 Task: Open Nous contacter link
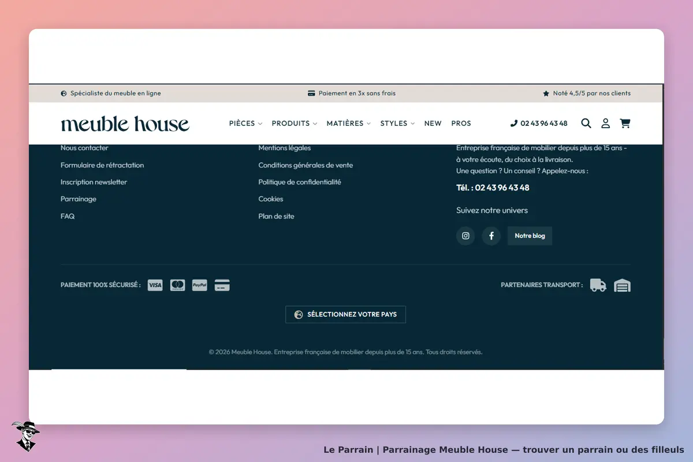[x=84, y=148]
